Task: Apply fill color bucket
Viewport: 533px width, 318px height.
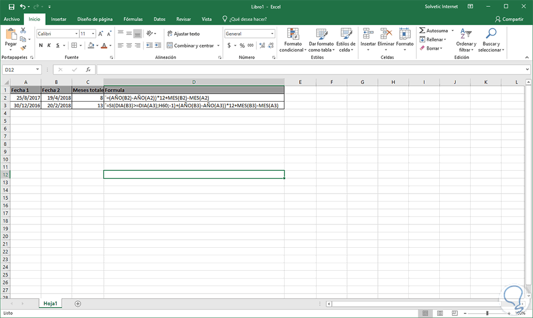Action: point(91,45)
